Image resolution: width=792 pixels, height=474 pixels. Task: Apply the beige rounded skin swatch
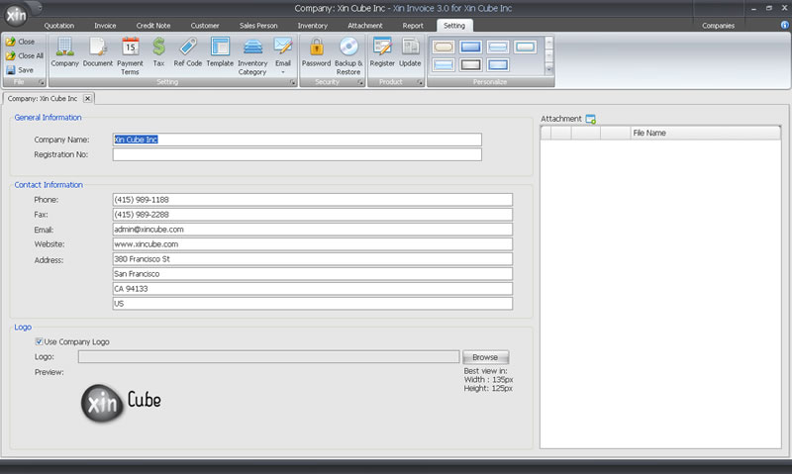click(444, 47)
